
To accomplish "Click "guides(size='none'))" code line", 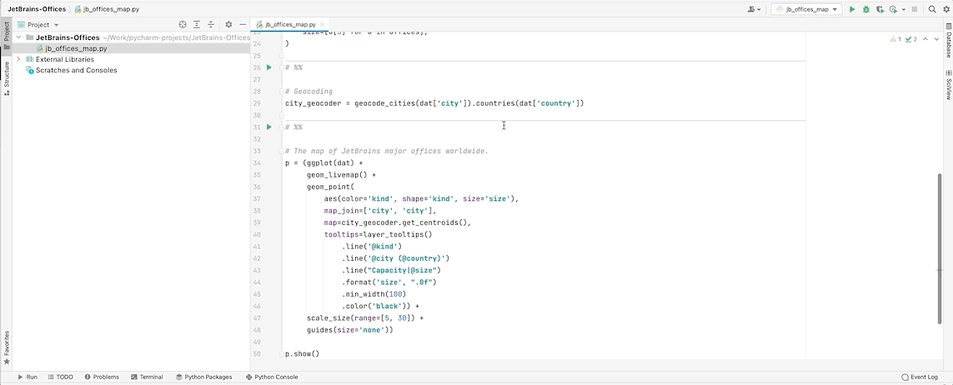I will tap(350, 330).
